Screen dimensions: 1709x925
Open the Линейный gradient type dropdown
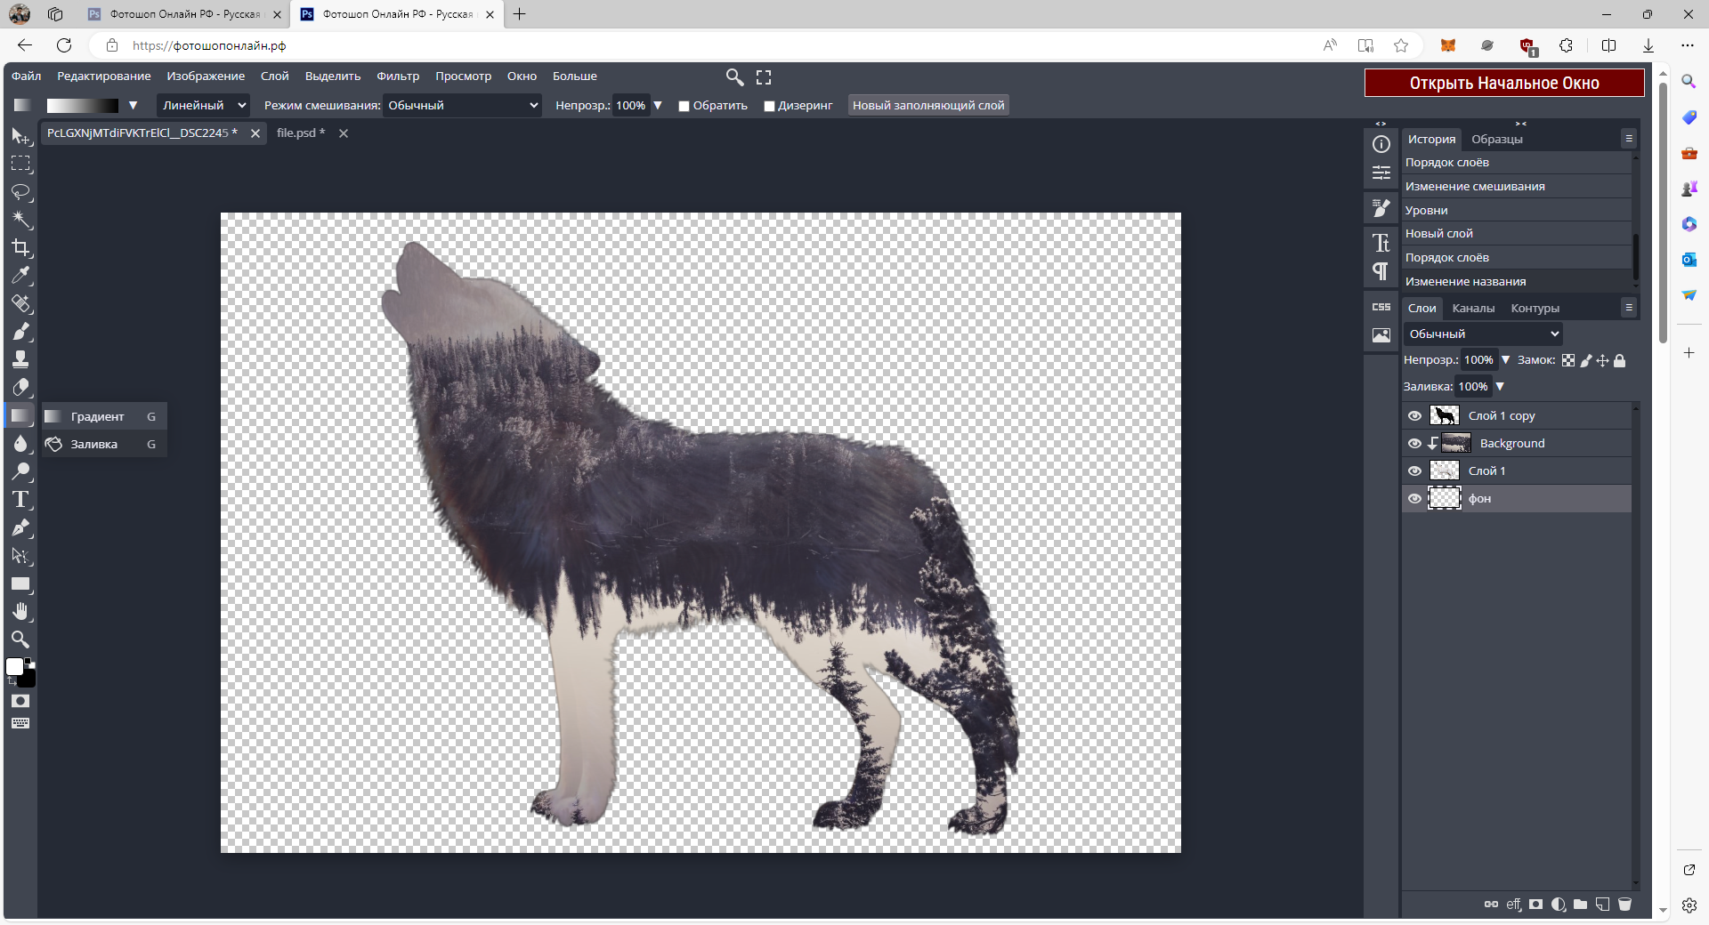[203, 106]
